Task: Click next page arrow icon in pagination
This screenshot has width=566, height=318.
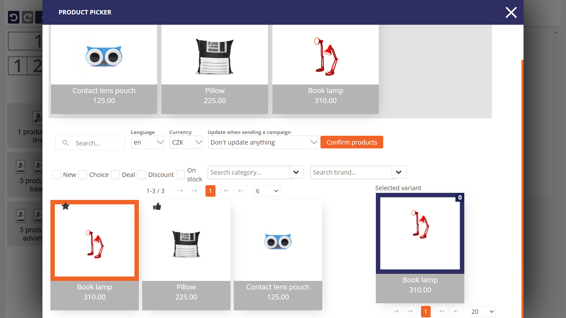Action: coord(226,191)
